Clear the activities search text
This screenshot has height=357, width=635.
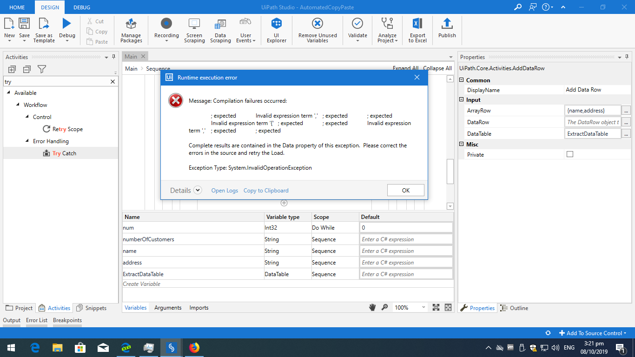coord(112,81)
